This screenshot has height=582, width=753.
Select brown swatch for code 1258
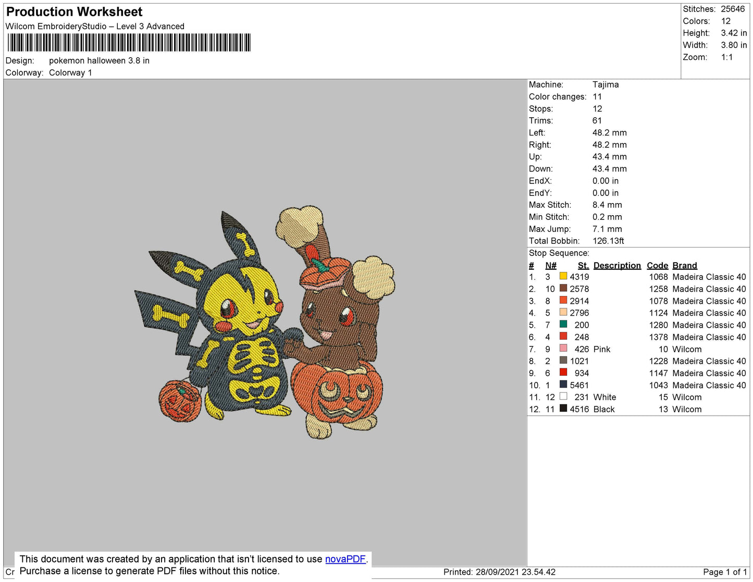(x=563, y=288)
